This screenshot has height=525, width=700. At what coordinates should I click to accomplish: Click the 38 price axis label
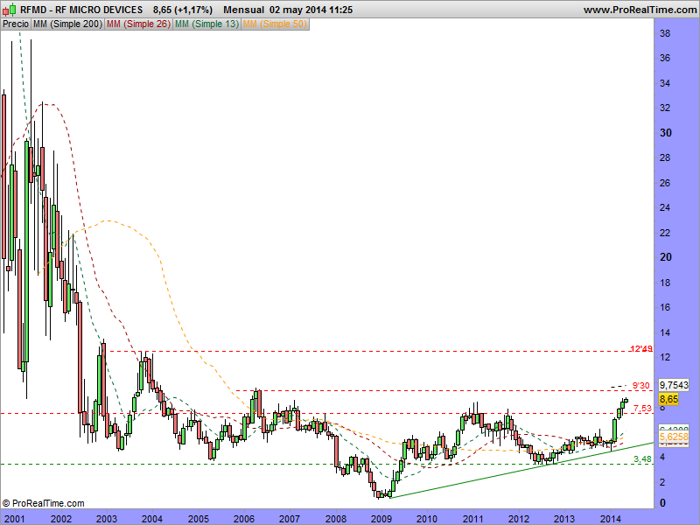(x=665, y=33)
